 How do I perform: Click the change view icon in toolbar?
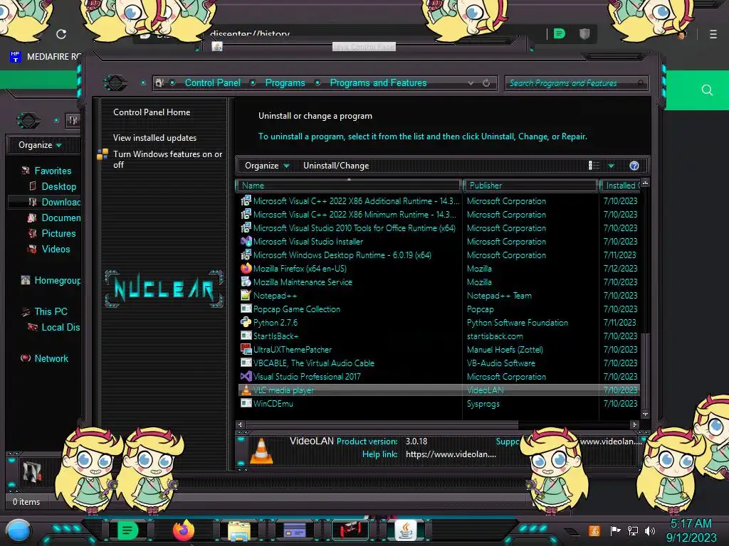pos(594,166)
